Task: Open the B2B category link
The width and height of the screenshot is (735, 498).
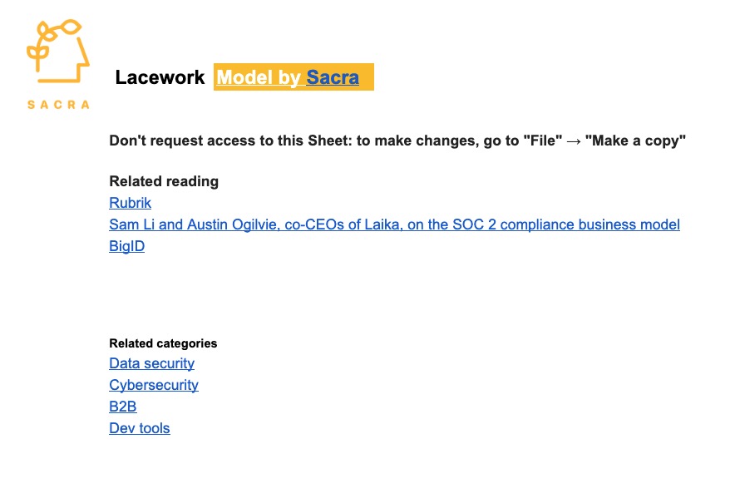Action: click(123, 406)
